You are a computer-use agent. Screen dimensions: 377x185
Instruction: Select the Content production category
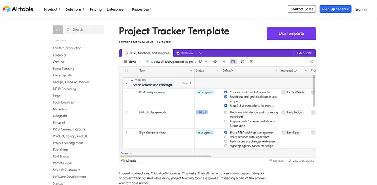click(x=67, y=48)
